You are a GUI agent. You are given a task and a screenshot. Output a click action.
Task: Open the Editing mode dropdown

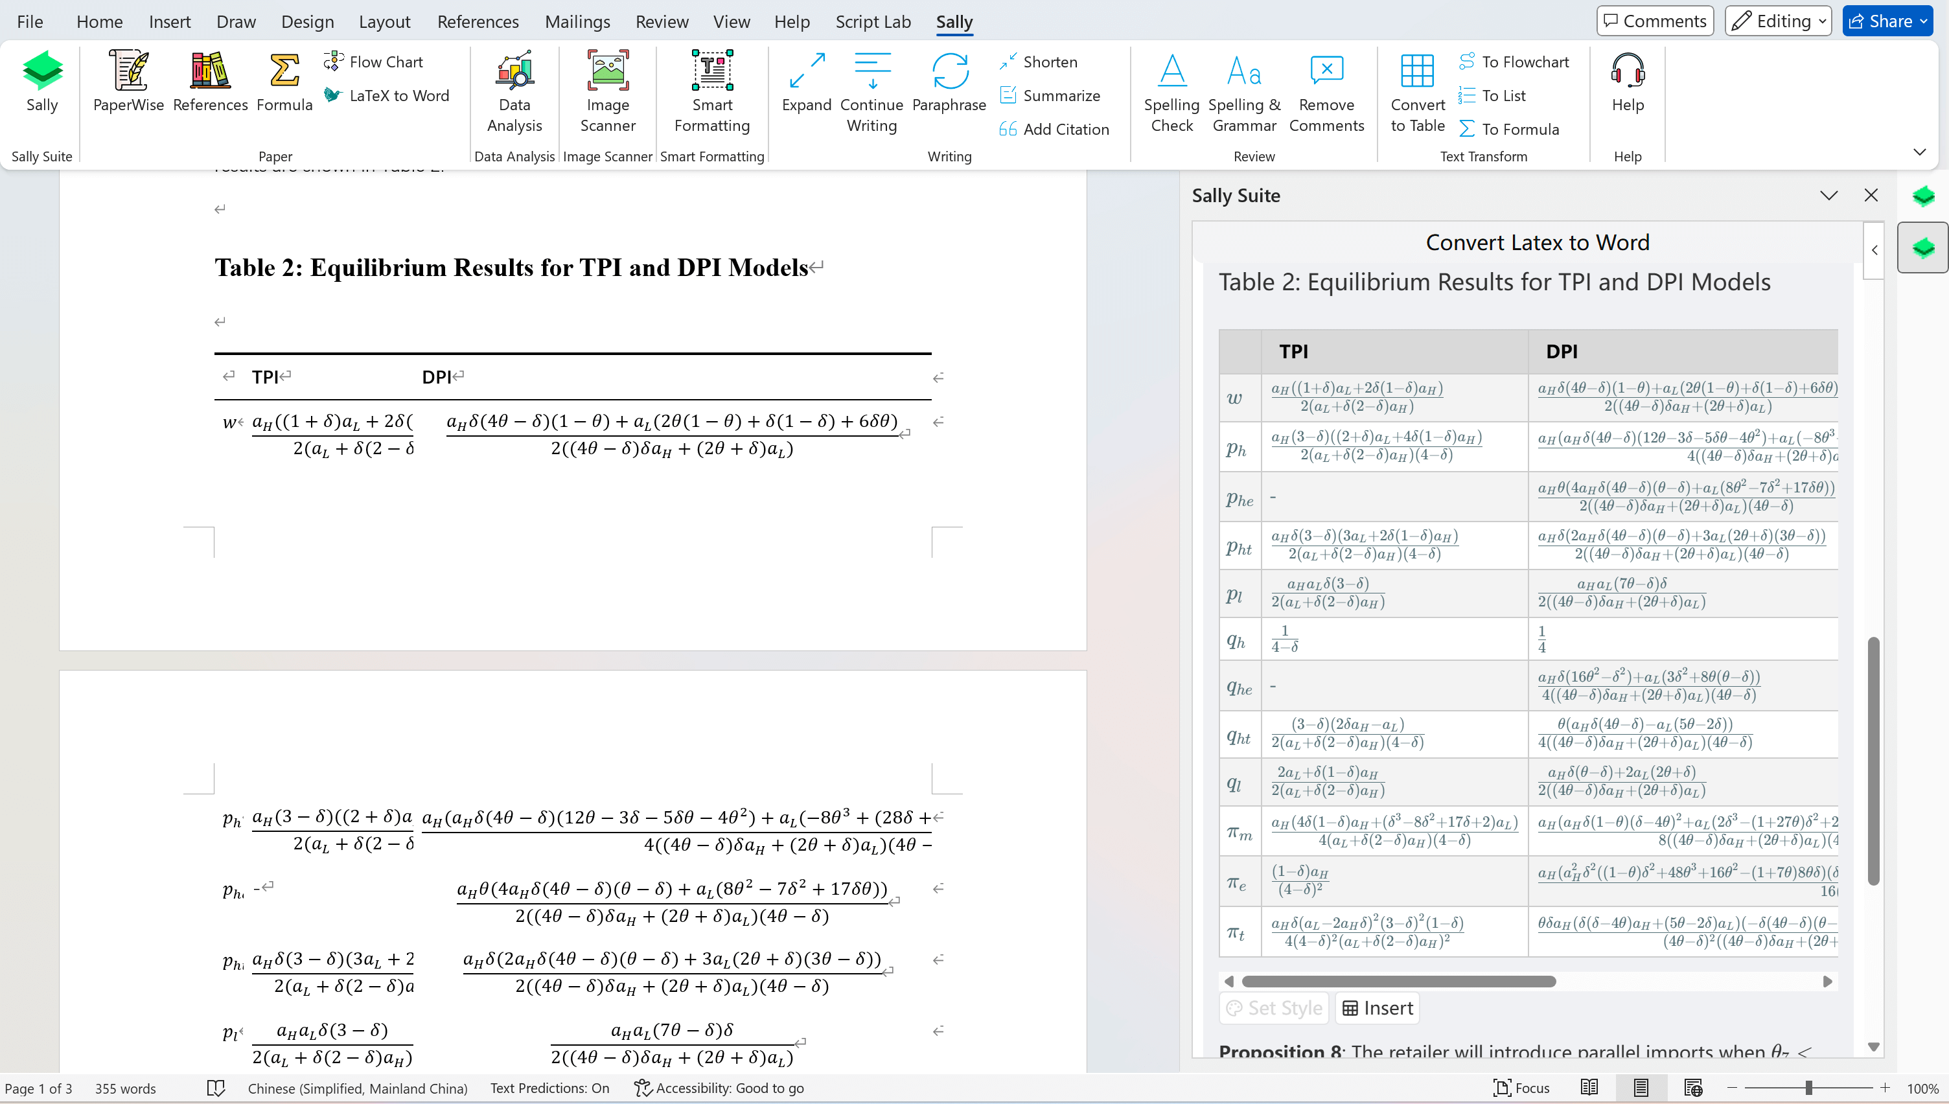[x=1779, y=21]
